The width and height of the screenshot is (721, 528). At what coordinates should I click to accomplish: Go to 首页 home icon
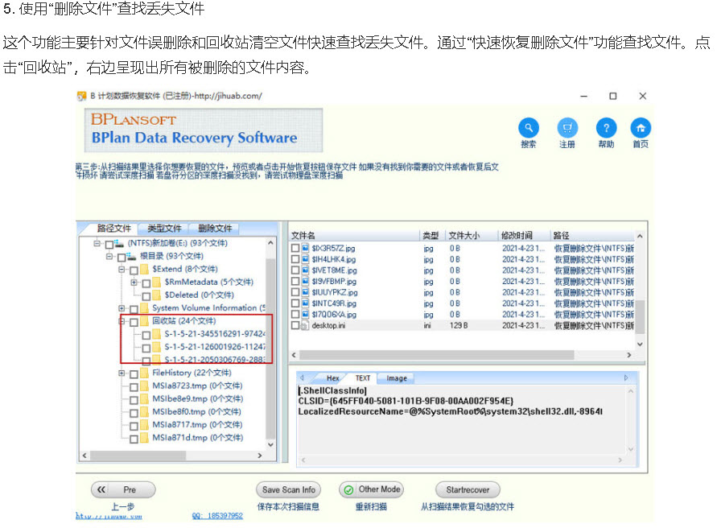pyautogui.click(x=641, y=128)
